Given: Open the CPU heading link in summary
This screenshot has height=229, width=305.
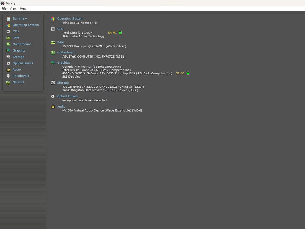Looking at the screenshot, I should pos(60,29).
